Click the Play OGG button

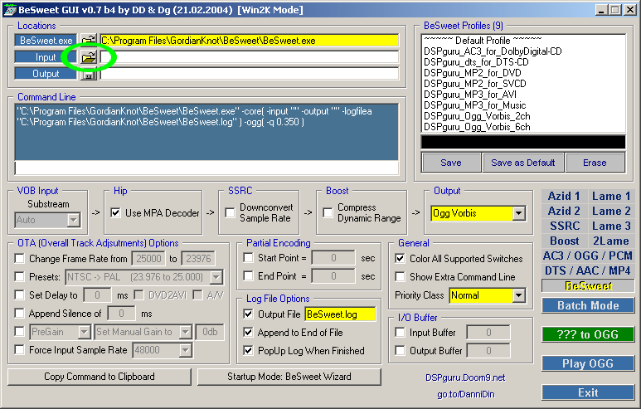588,363
